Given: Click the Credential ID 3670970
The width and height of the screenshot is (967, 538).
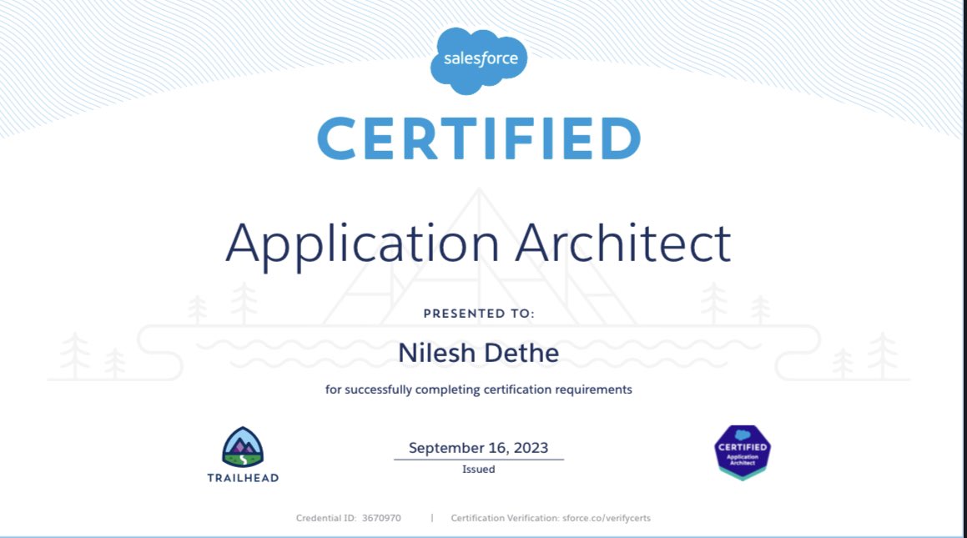Looking at the screenshot, I should point(349,518).
